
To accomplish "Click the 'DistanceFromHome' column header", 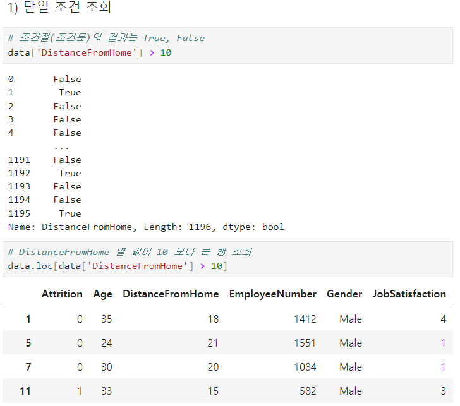I will (171, 294).
